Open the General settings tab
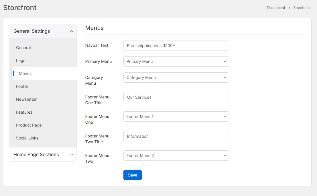This screenshot has height=196, width=317. (x=23, y=48)
